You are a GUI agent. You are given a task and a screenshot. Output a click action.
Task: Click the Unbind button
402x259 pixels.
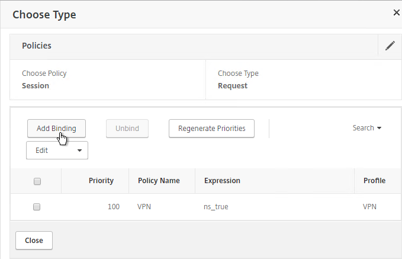[127, 129]
